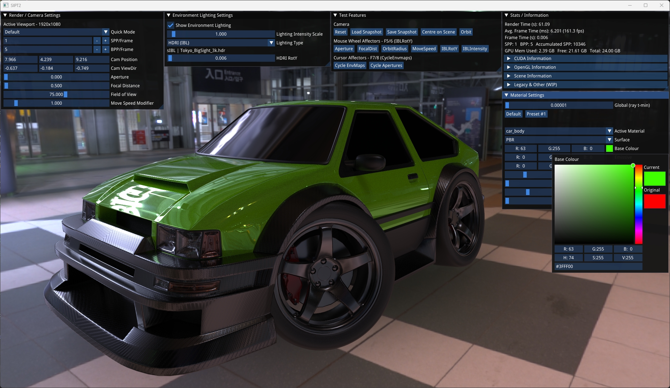Select the OrbitRadius mouse wheel affector
670x388 pixels.
[394, 49]
